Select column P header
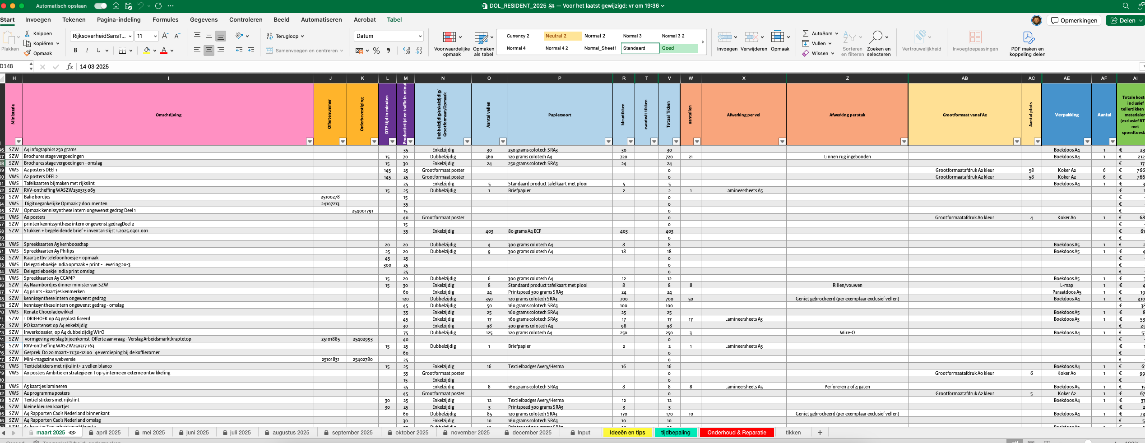 (x=560, y=78)
